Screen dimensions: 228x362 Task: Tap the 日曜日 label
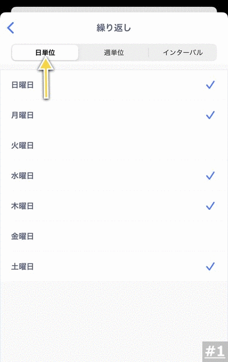point(22,85)
